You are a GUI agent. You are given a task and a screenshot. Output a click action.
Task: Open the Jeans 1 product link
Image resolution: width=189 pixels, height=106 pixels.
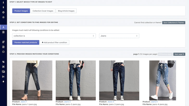[24, 102]
